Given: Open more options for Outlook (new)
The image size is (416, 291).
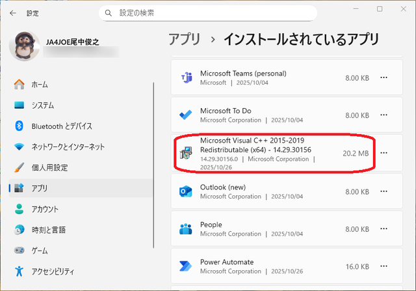Looking at the screenshot, I should point(383,191).
